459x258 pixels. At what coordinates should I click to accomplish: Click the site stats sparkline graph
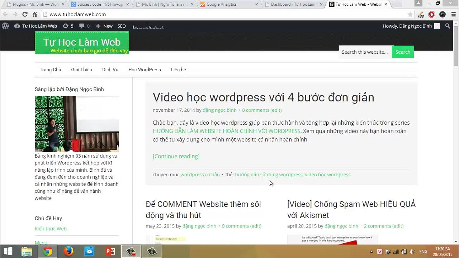[148, 26]
